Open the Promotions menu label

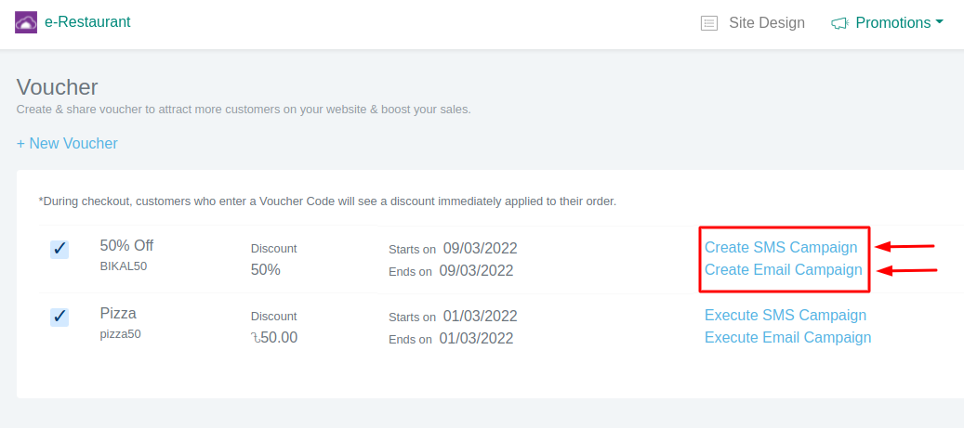[892, 23]
